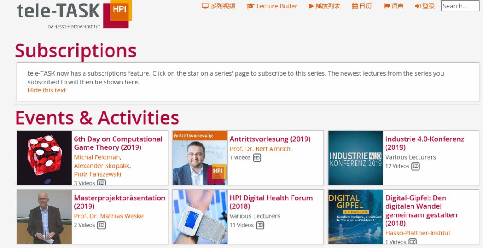Click the calendar icon beside 日历

point(355,6)
